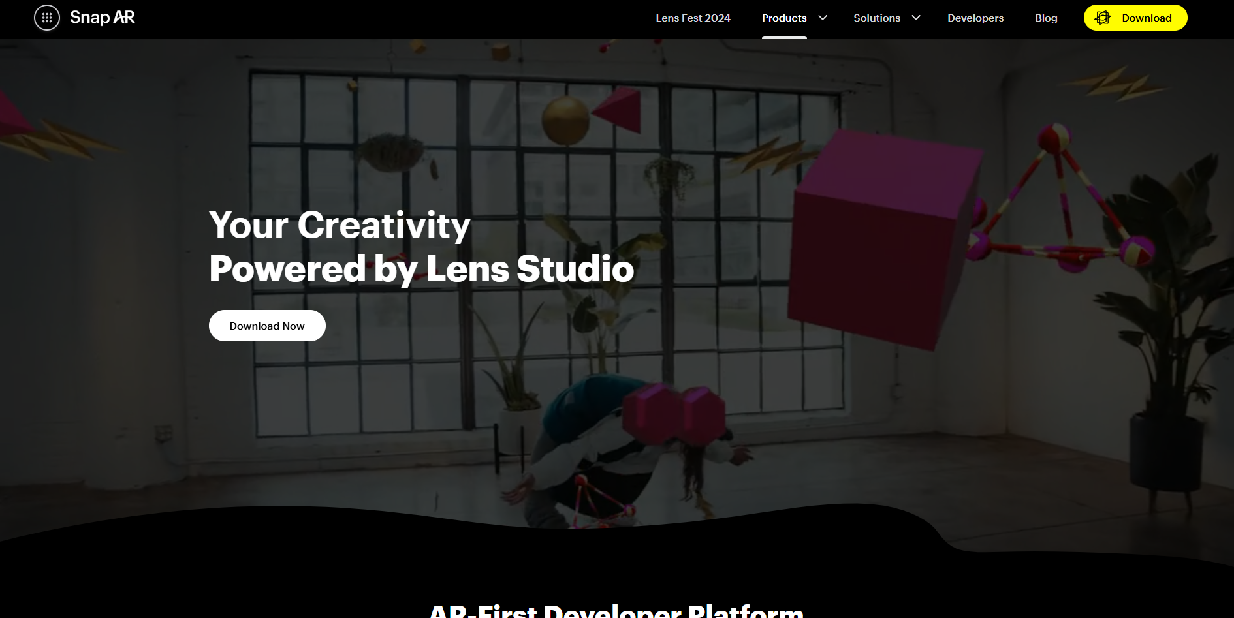The width and height of the screenshot is (1234, 618).
Task: Click the yellow Download label text
Action: pyautogui.click(x=1147, y=18)
